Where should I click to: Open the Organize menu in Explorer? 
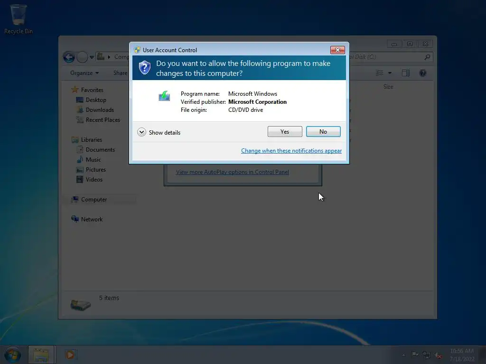coord(84,73)
